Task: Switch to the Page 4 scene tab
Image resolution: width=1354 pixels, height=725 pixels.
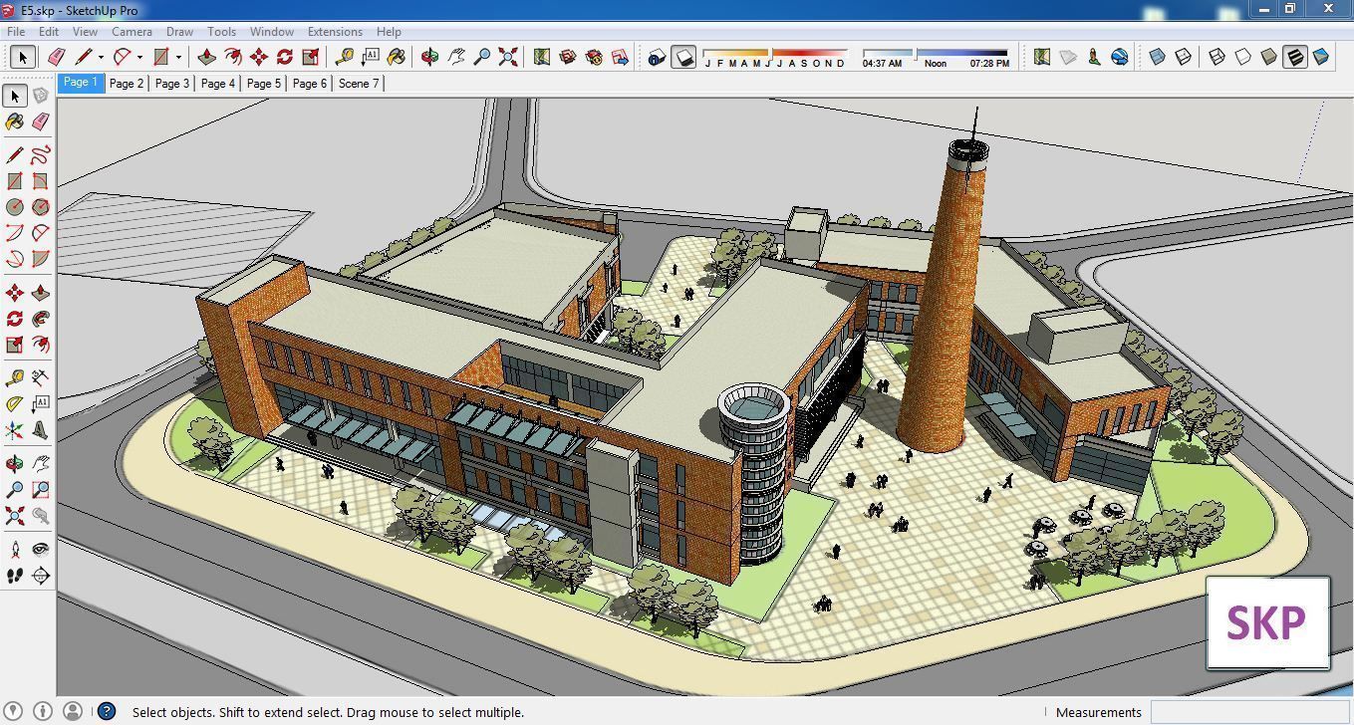Action: 218,84
